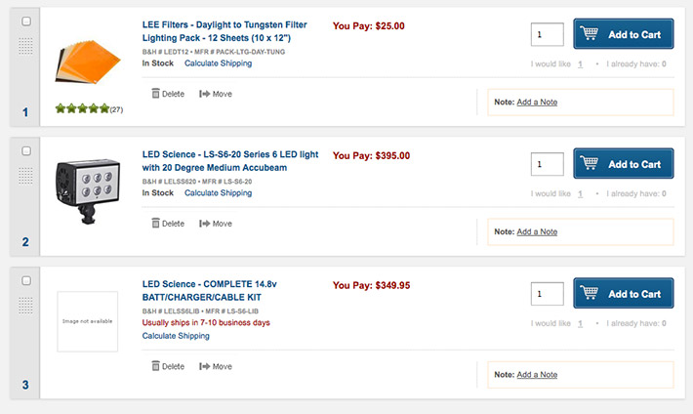Grab drag handle dots of item 3
This screenshot has width=693, height=414.
click(25, 306)
